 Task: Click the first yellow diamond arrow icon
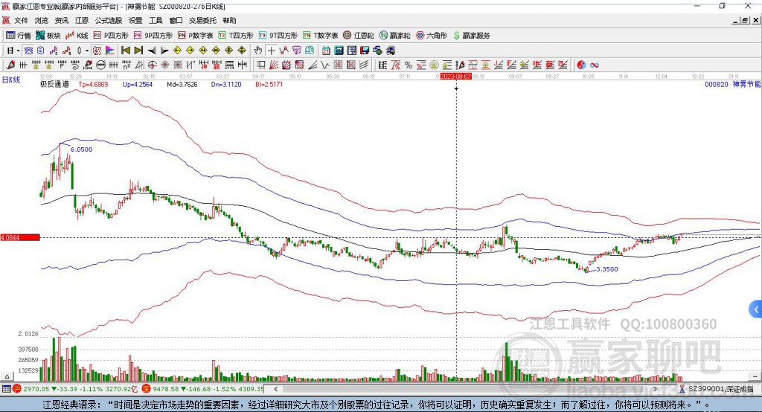click(x=177, y=51)
